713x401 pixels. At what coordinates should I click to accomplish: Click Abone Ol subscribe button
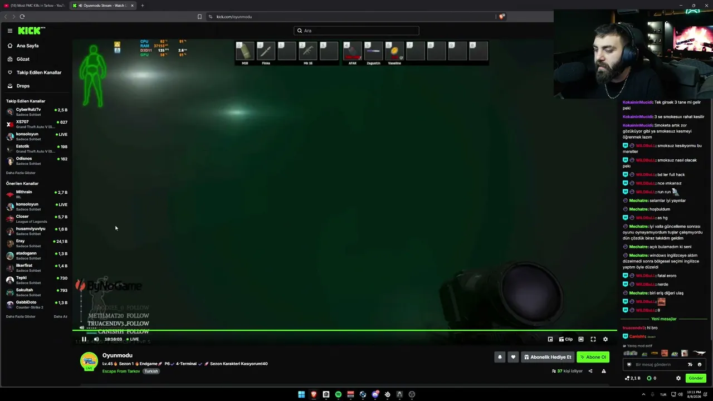[593, 357]
